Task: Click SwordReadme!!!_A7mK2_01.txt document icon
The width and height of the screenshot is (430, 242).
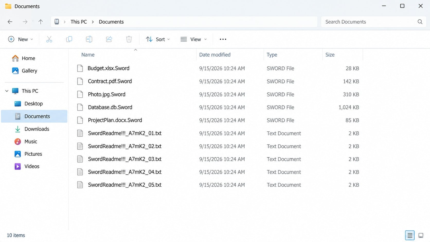Action: 80,133
